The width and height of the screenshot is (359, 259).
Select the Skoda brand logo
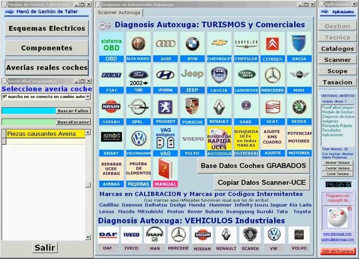coord(299,107)
